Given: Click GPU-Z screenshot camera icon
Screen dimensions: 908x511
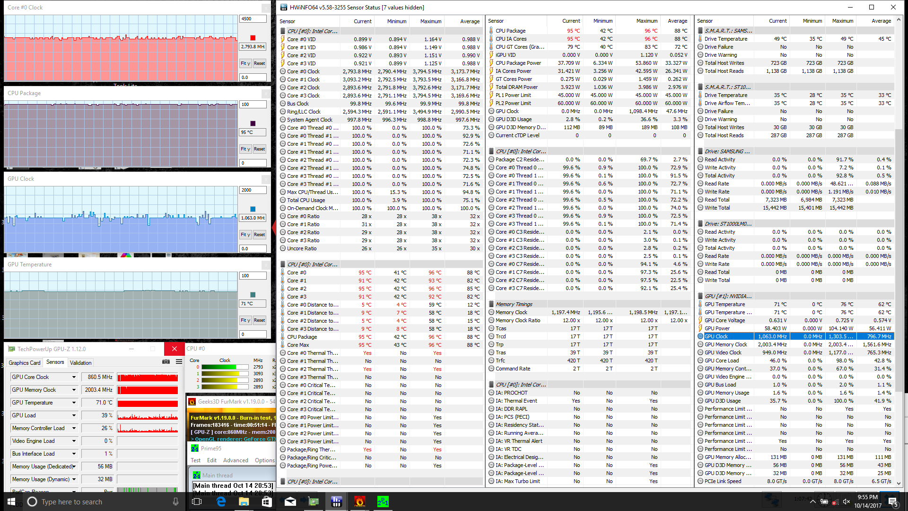Looking at the screenshot, I should point(166,361).
